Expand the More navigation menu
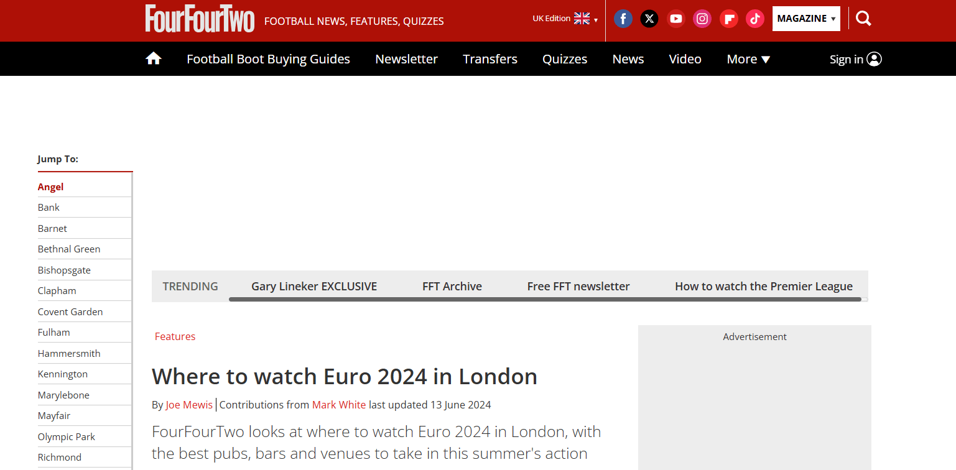Screen dimensions: 956x470 pos(748,59)
